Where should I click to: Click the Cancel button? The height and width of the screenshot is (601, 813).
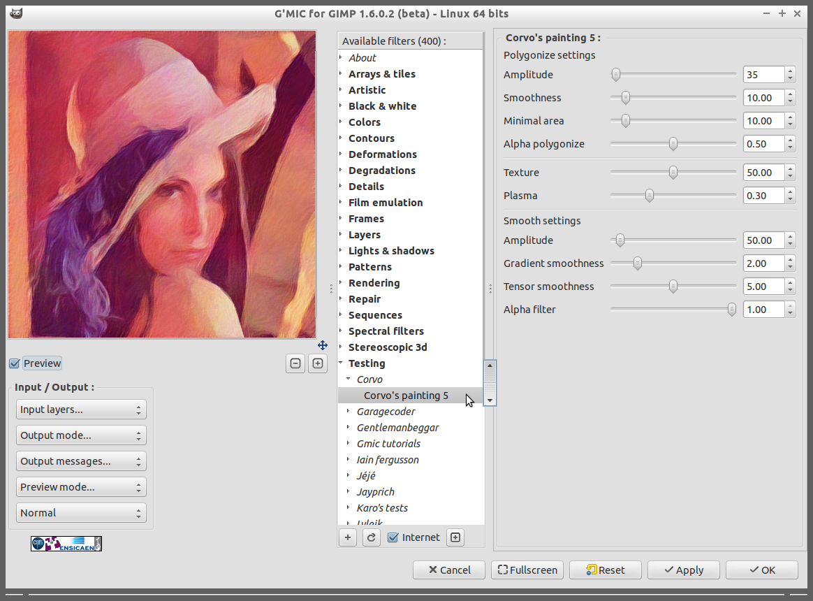(449, 570)
